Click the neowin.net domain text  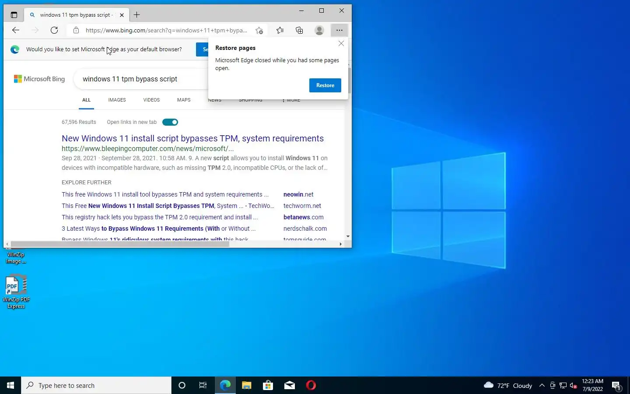tap(298, 194)
